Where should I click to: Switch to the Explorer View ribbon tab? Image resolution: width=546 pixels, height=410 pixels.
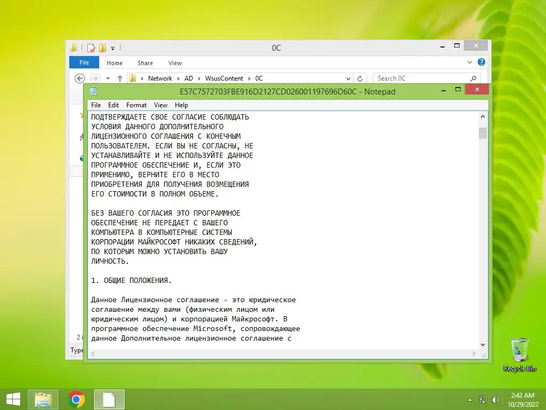tap(175, 63)
